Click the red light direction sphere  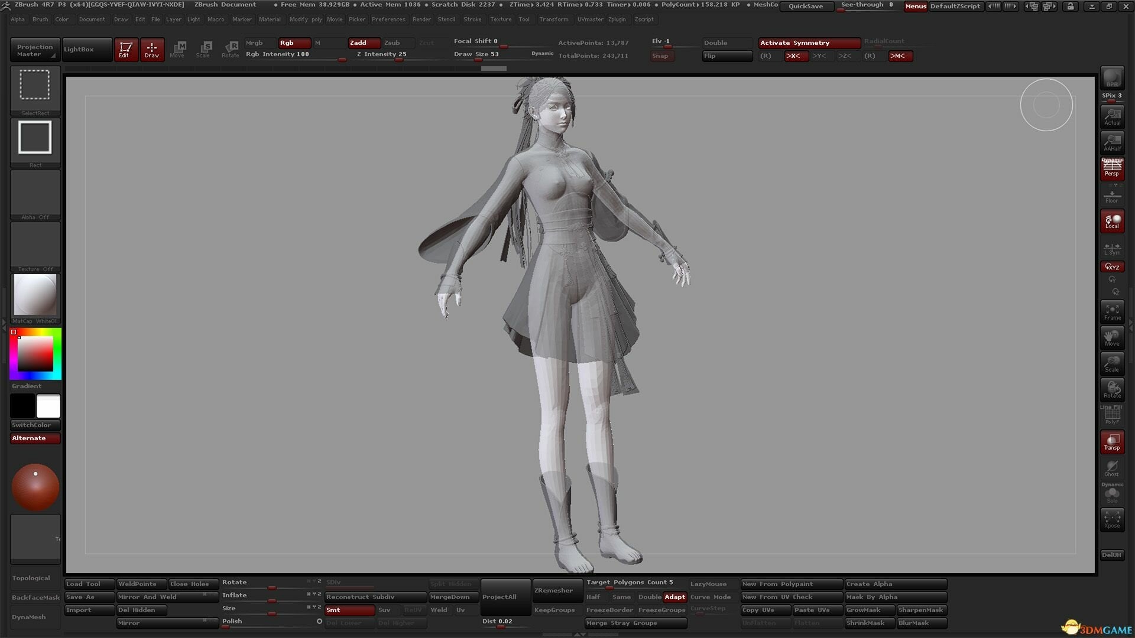pos(35,487)
